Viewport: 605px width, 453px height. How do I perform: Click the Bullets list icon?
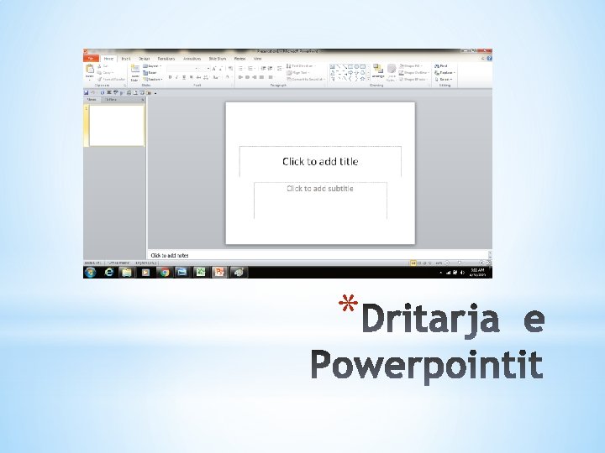click(241, 69)
